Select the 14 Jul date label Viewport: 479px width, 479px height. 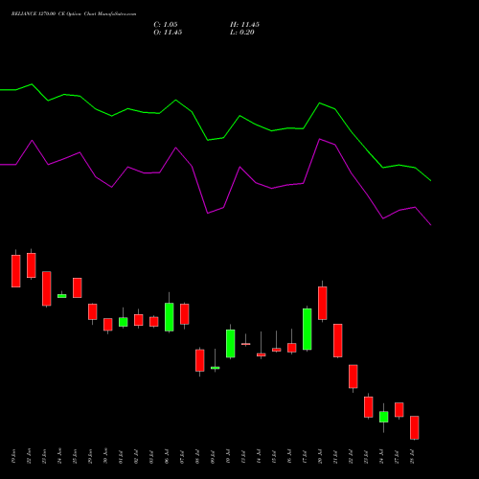(259, 456)
